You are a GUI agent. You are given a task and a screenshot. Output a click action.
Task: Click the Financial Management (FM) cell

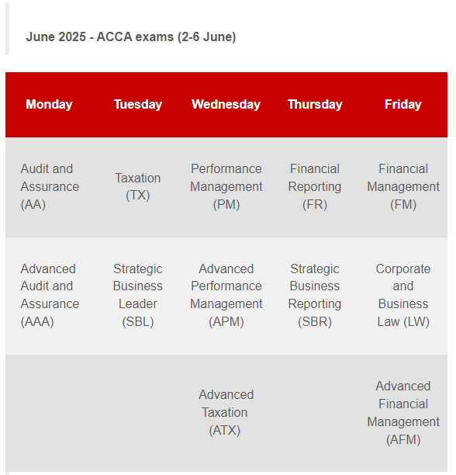tap(403, 186)
